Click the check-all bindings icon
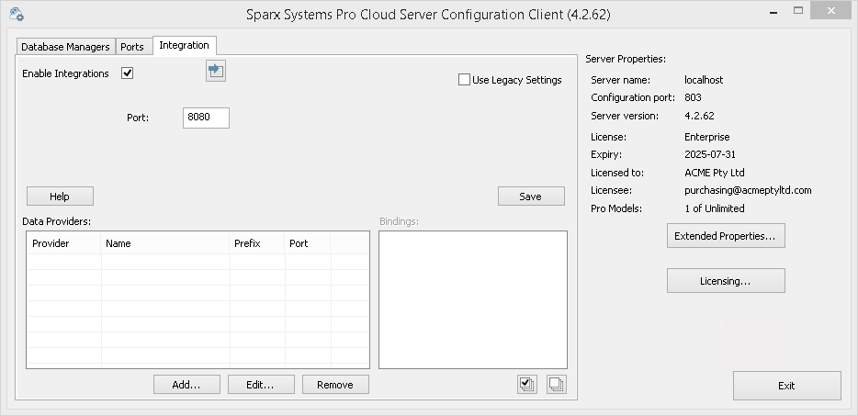The height and width of the screenshot is (416, 858). click(527, 385)
